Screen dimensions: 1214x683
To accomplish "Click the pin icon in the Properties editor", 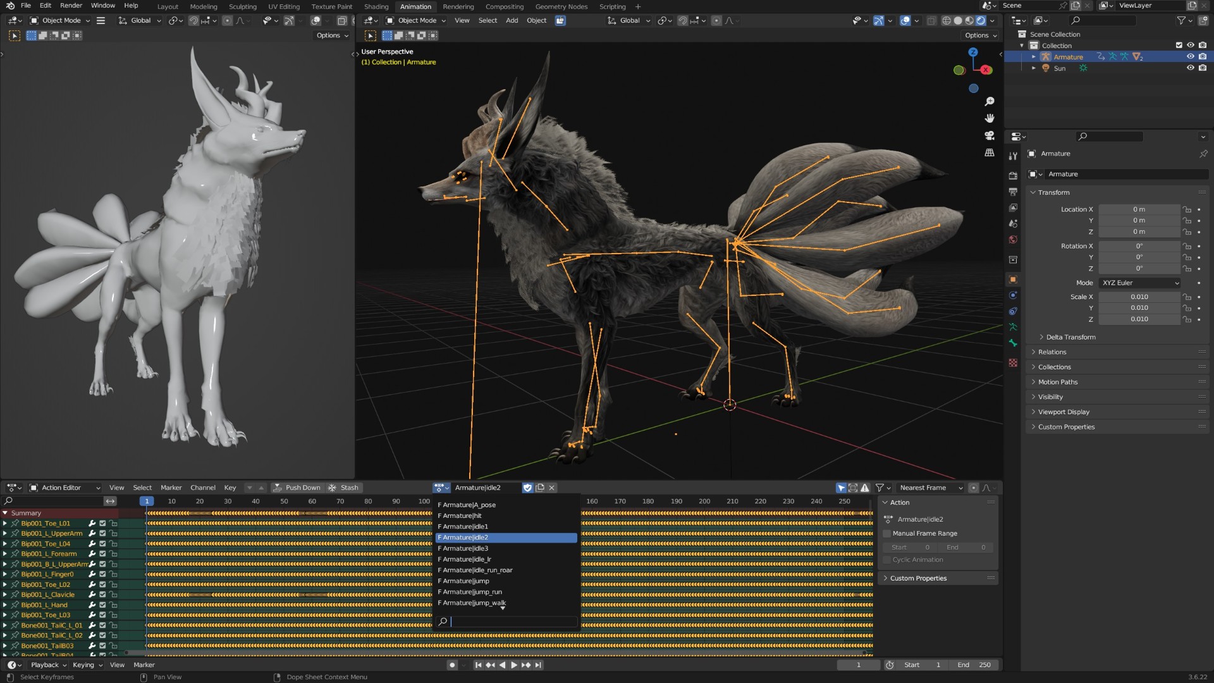I will [x=1203, y=154].
